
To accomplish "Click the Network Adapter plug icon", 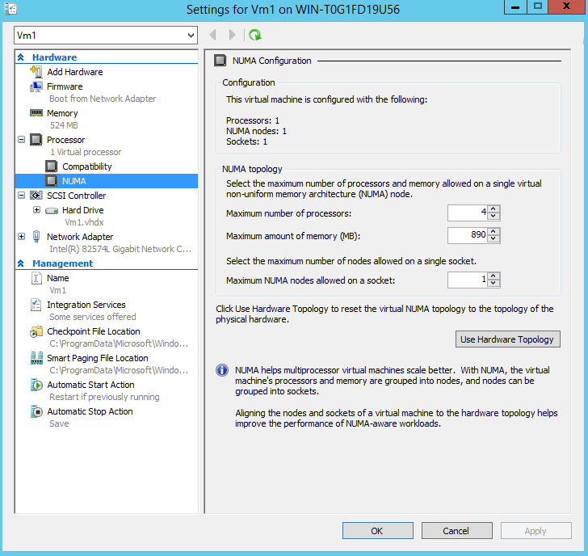I will coord(36,236).
